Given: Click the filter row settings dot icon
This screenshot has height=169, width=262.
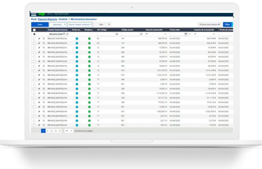Looking at the screenshot, I should [x=34, y=34].
